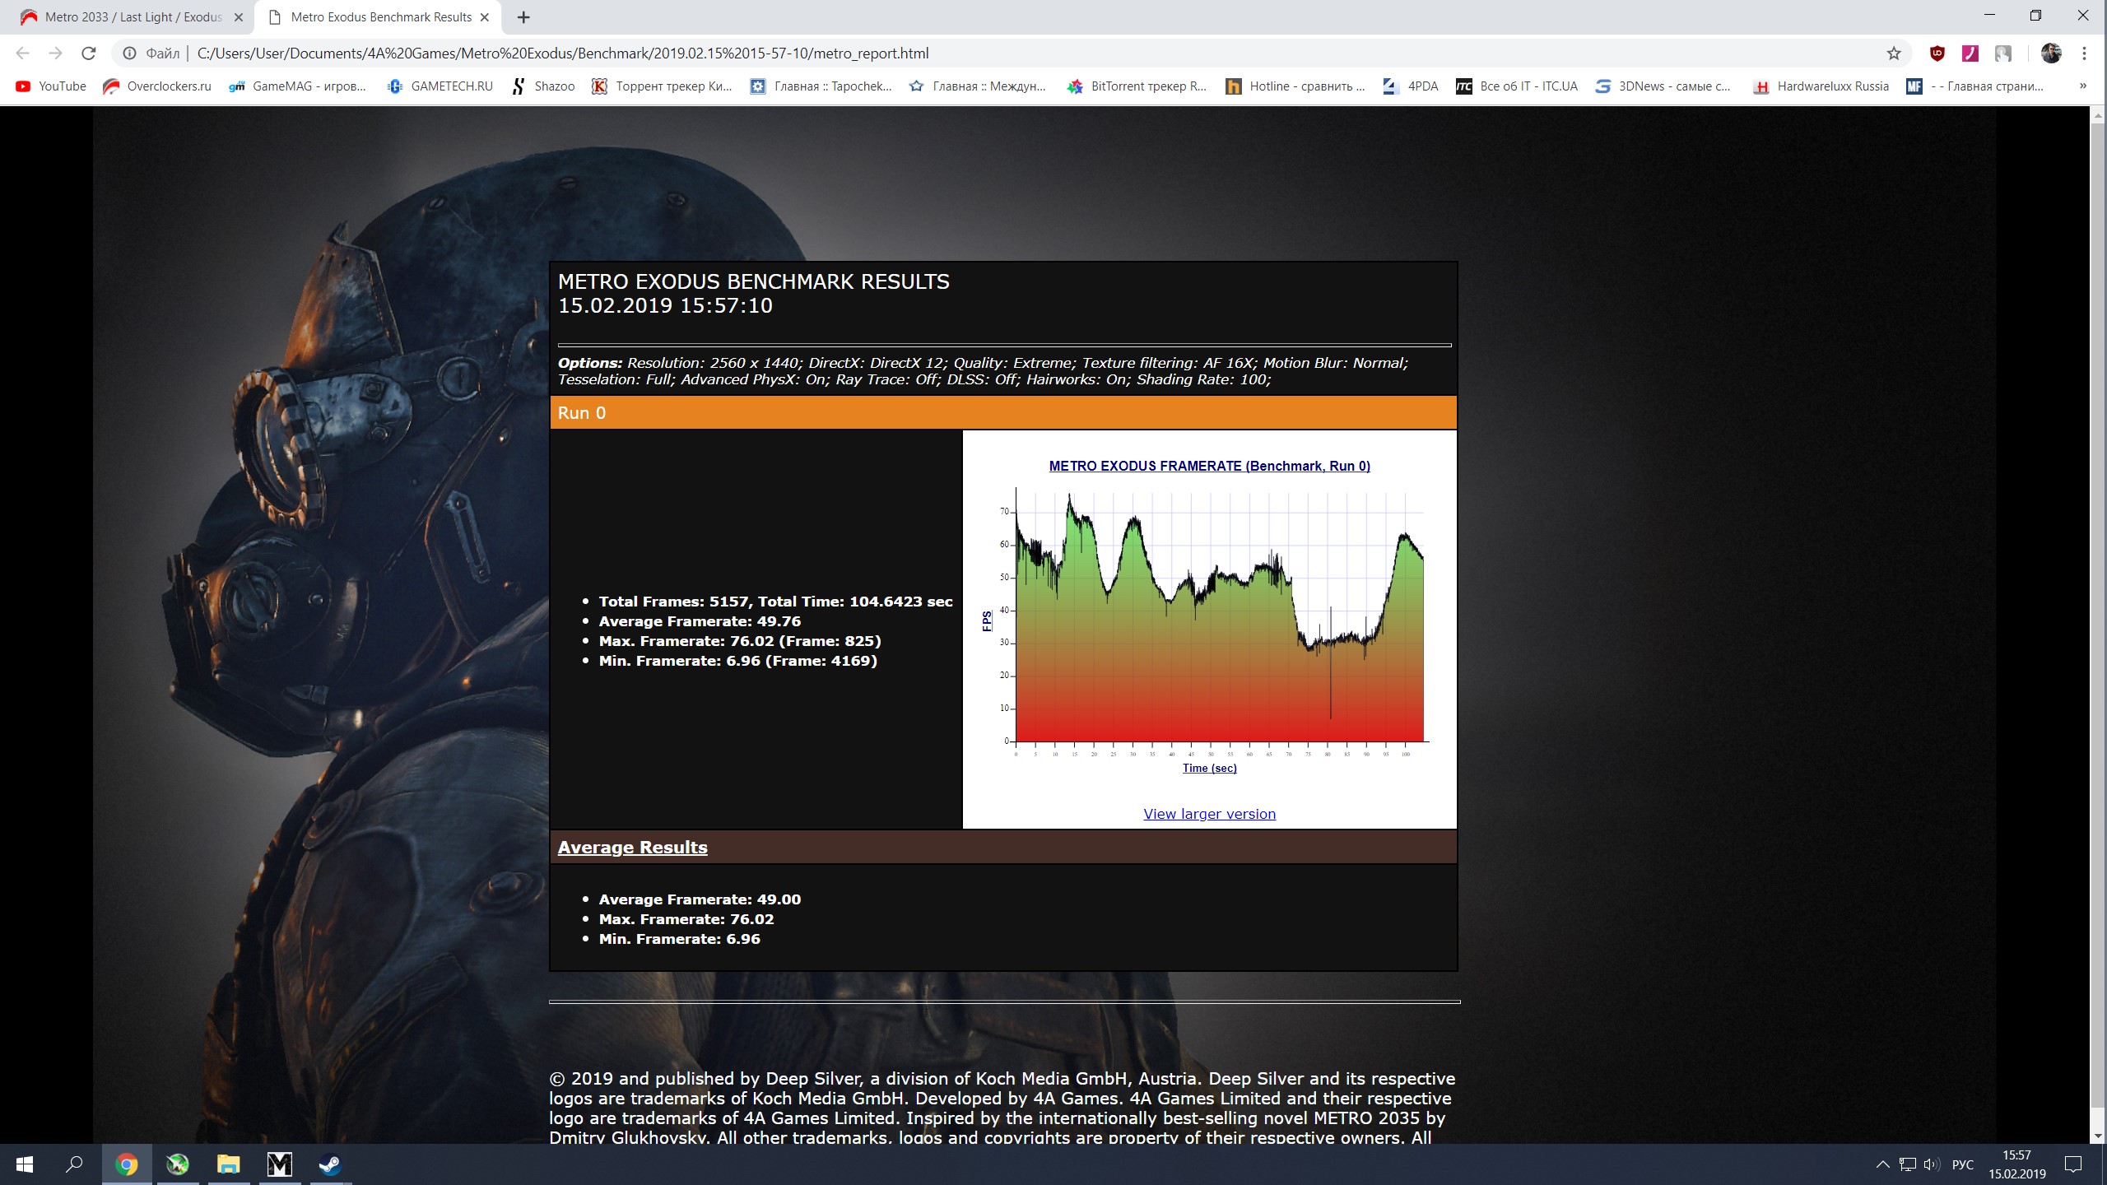
Task: Open Overclockers.ru bookmark
Action: click(x=157, y=86)
